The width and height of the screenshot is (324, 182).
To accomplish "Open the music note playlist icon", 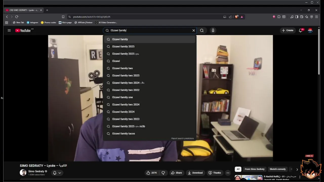I will click(292, 17).
